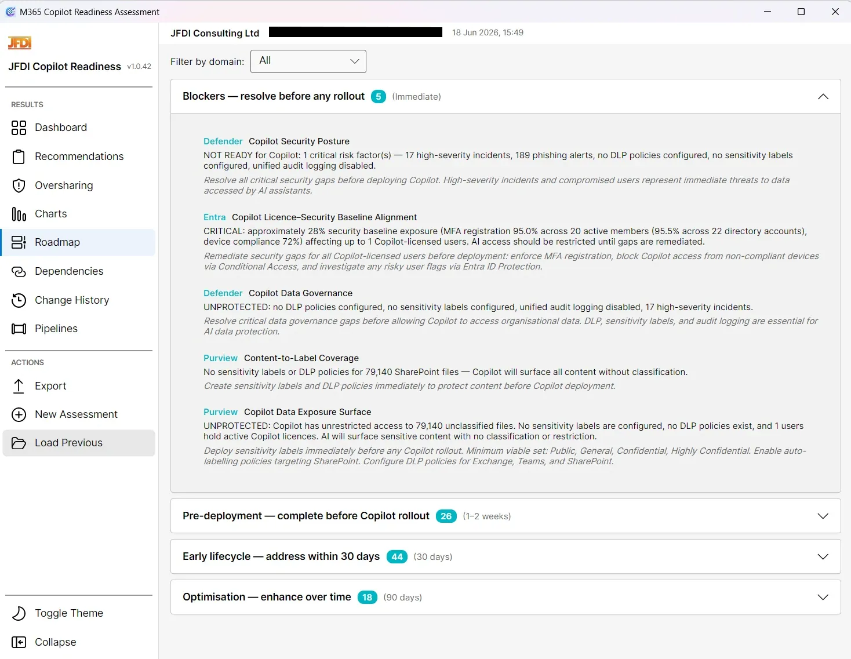The width and height of the screenshot is (851, 659).
Task: Click the Export action
Action: tap(79, 386)
